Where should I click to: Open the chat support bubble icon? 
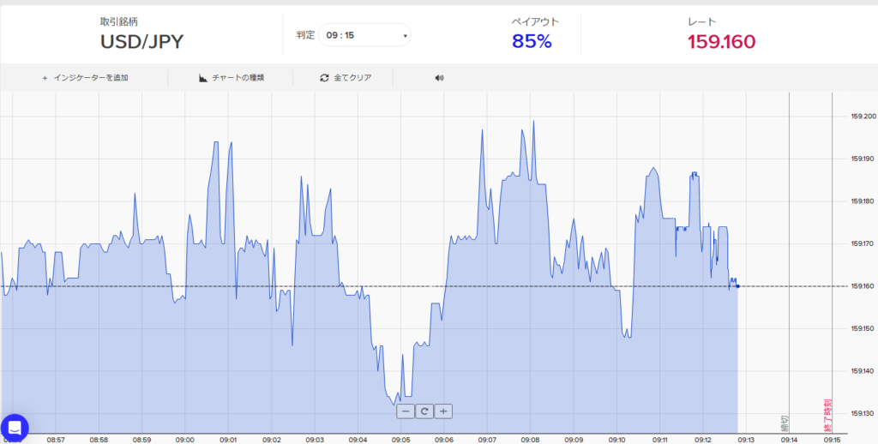15,428
